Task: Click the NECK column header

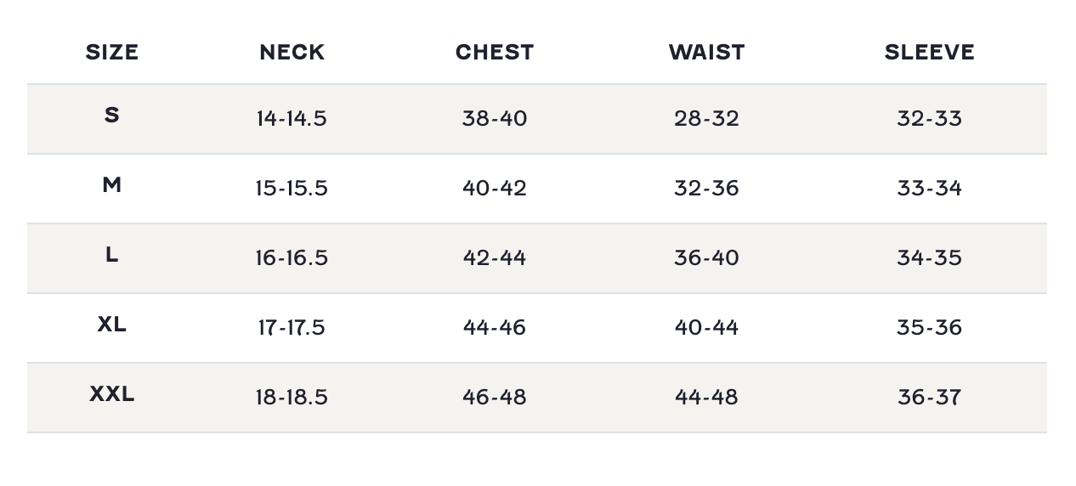Action: (292, 53)
